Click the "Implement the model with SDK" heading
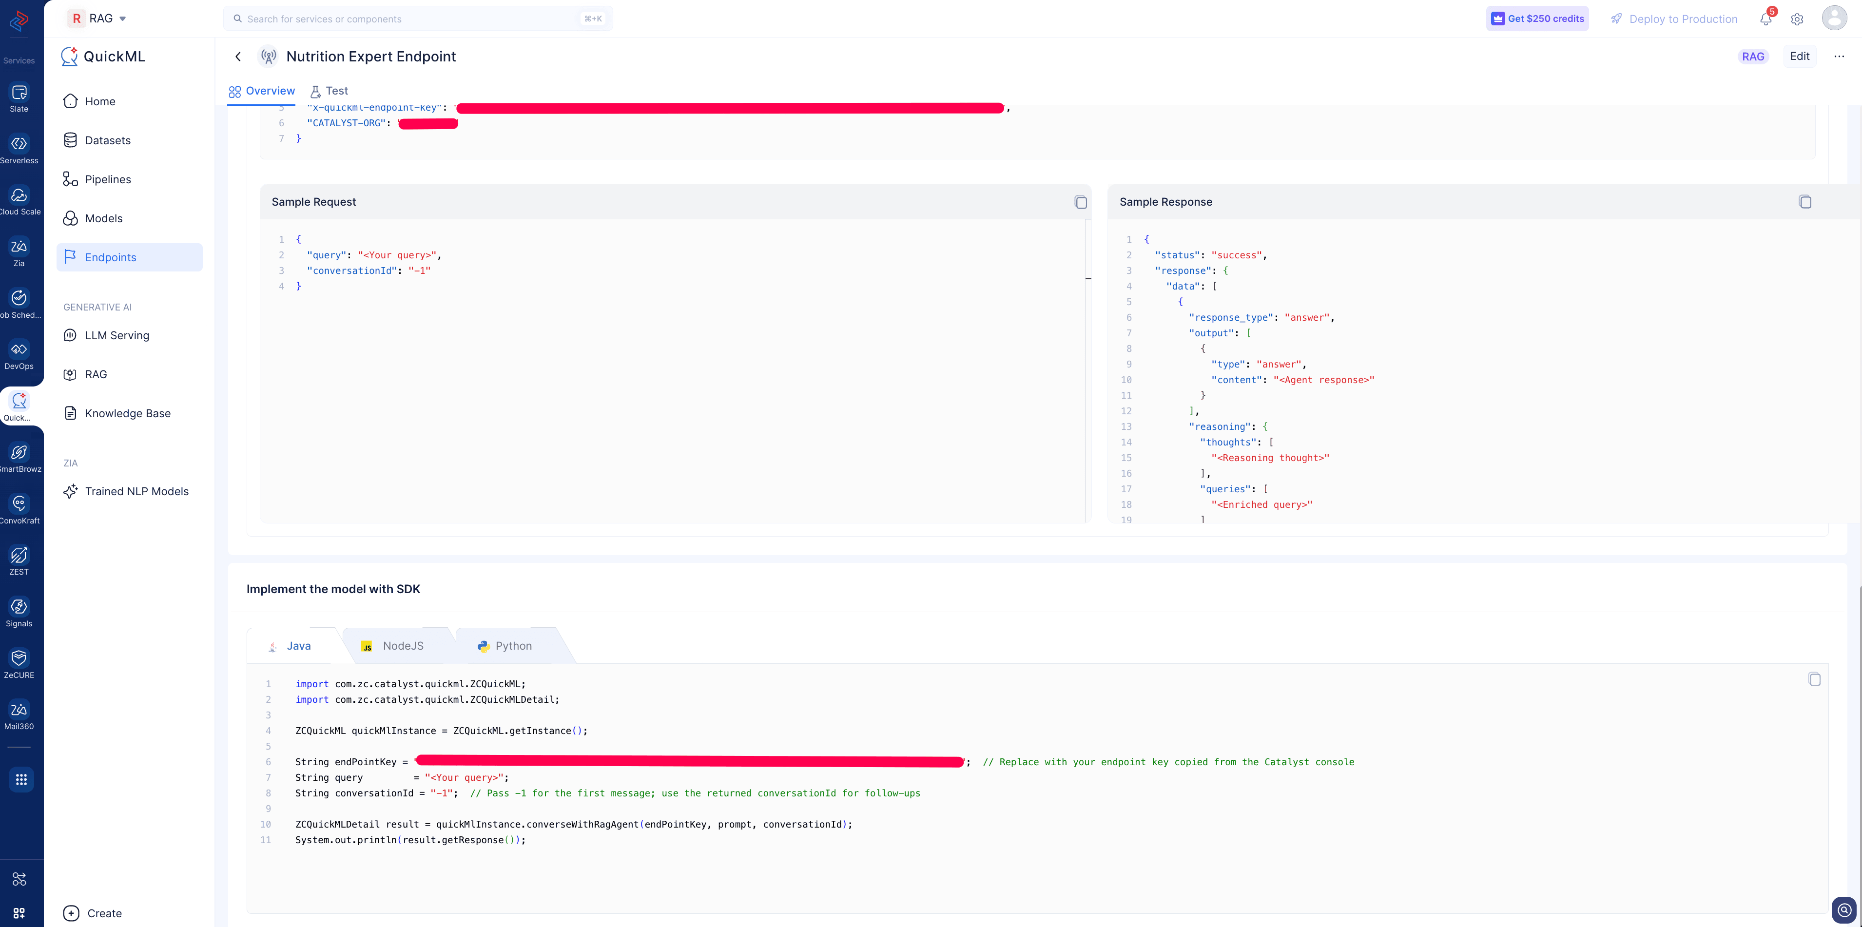Viewport: 1862px width, 927px height. 333,589
